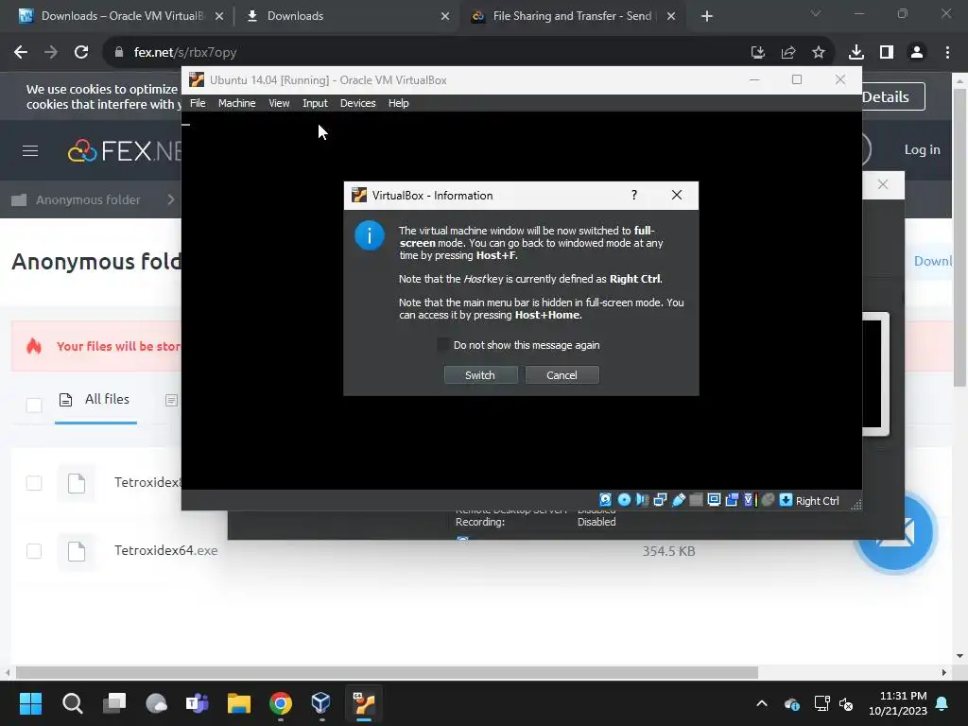
Task: Click USB devices icon in VM status bar
Action: tap(679, 500)
